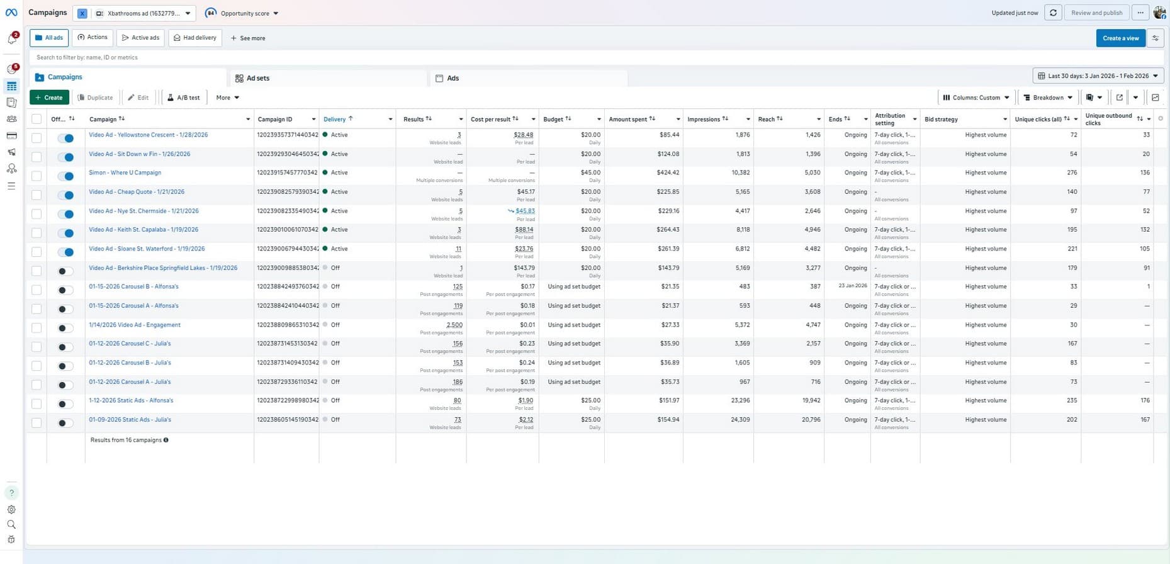
Task: Click the export/share table icon
Action: (1119, 98)
